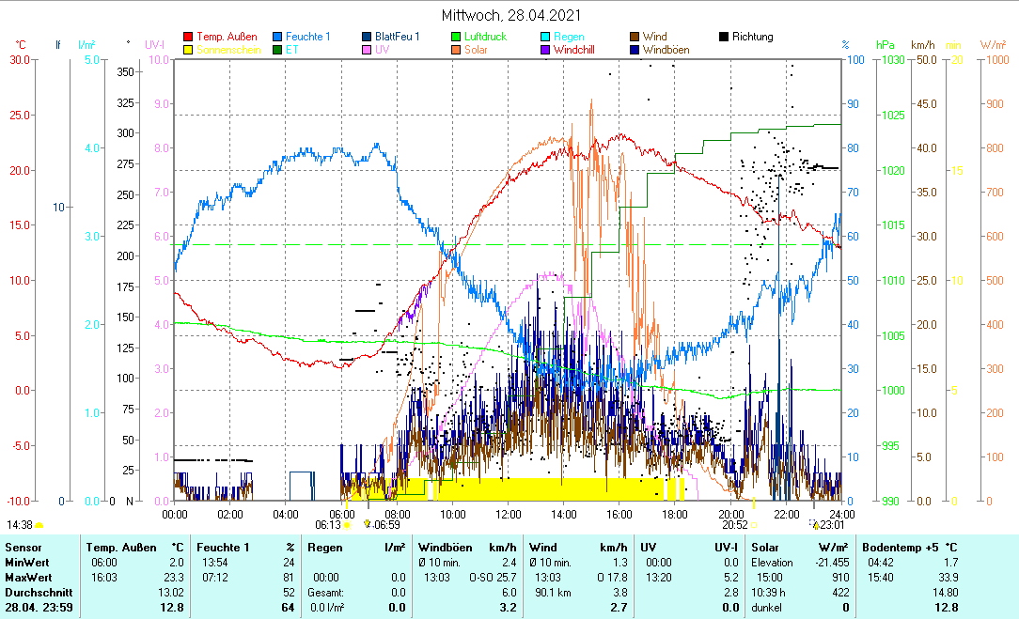Select the BlattFeu 1 legend label

coord(397,37)
